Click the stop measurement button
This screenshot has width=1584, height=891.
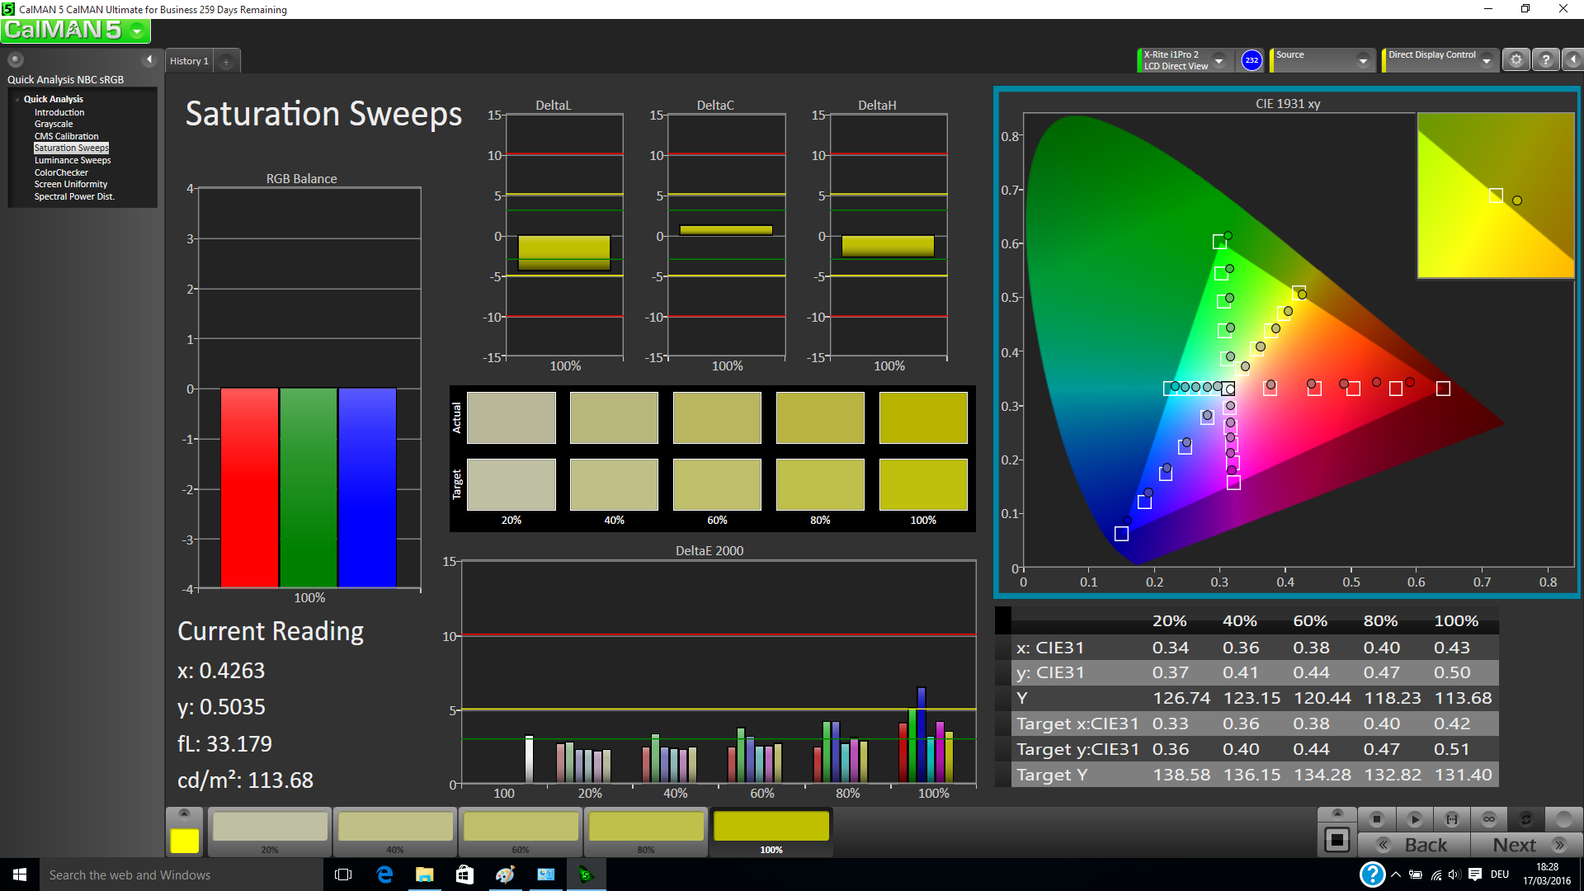(1376, 819)
